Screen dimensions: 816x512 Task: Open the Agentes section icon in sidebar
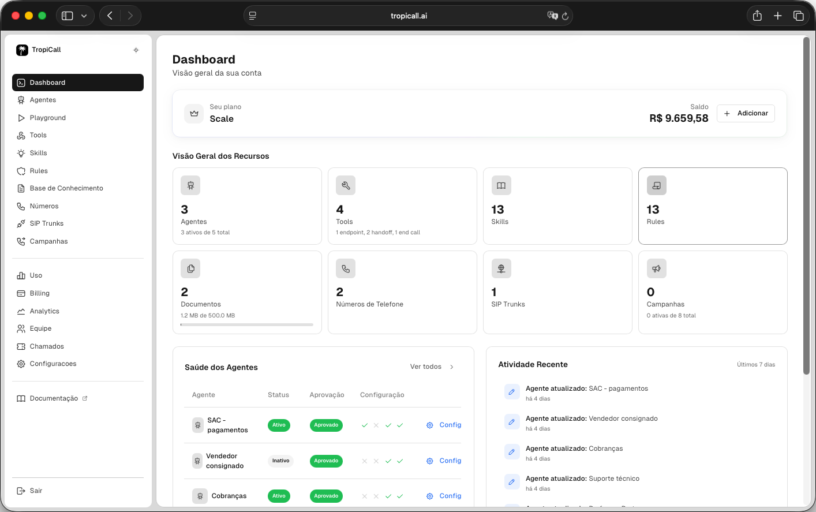pos(20,100)
